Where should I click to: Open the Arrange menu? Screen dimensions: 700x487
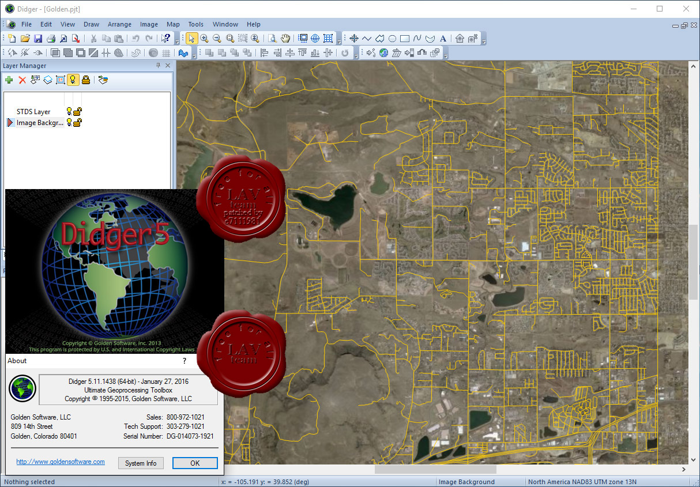(119, 24)
